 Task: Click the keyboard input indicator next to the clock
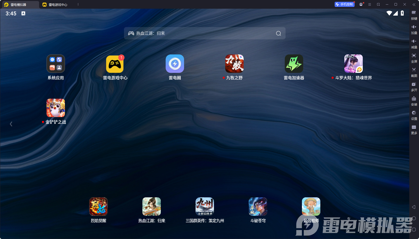(x=23, y=14)
